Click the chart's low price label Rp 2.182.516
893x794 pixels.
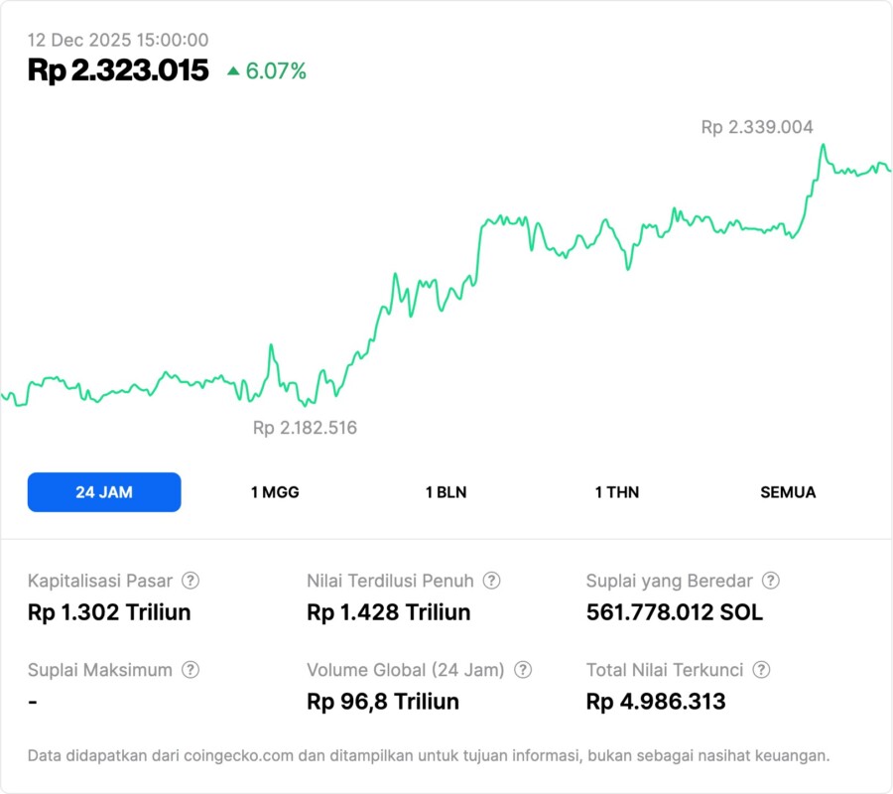tap(305, 428)
